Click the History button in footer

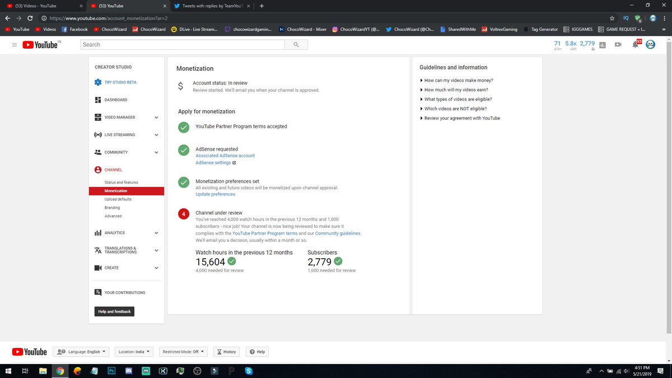227,352
